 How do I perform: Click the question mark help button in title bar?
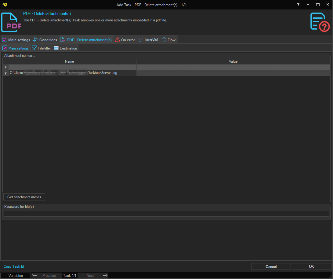click(298, 5)
